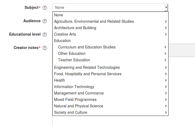This screenshot has width=195, height=125.
Task: Choose Creative Arts from subject list
Action: pos(110,34)
